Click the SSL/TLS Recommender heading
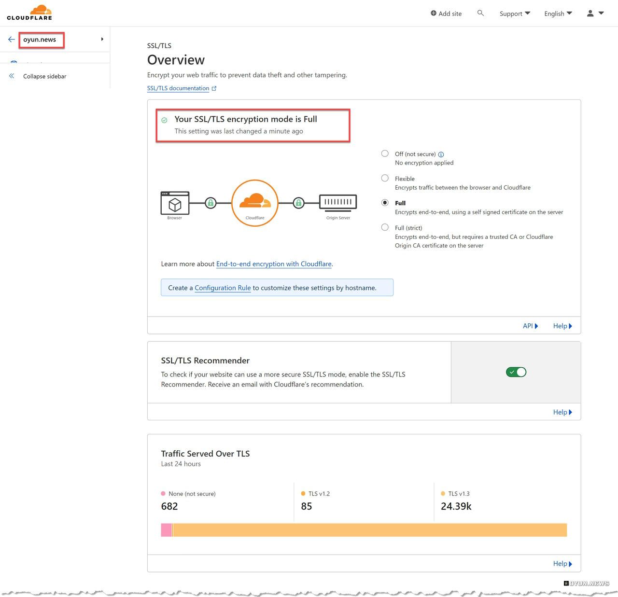618x597 pixels. [205, 361]
